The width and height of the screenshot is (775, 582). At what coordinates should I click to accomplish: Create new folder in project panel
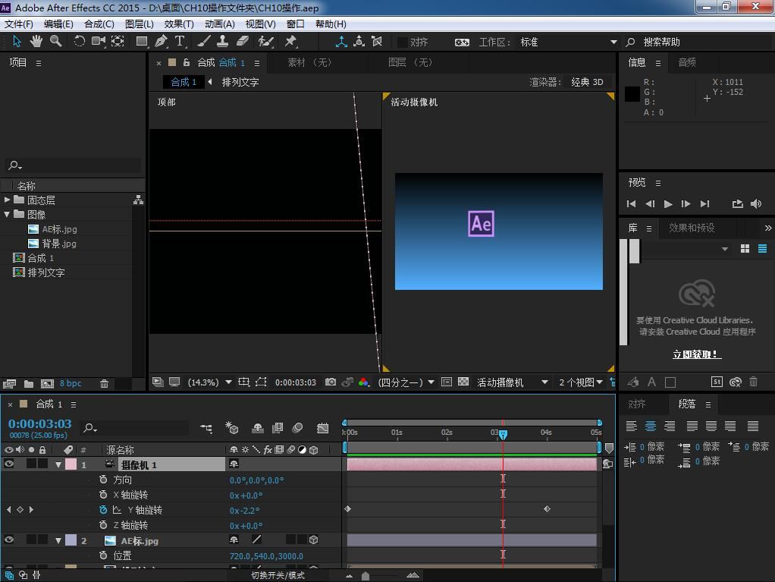tap(29, 384)
